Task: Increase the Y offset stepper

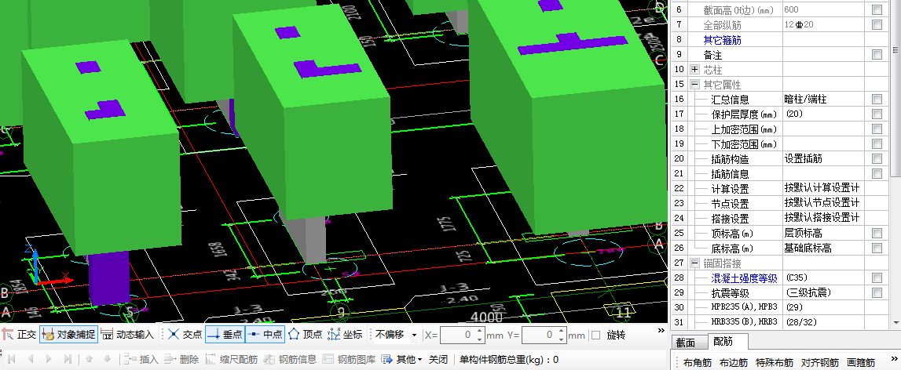Action: [562, 332]
